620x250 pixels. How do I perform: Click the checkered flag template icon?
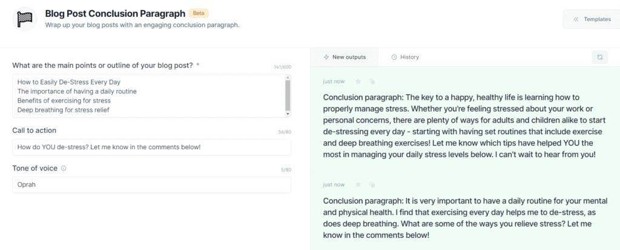[24, 19]
